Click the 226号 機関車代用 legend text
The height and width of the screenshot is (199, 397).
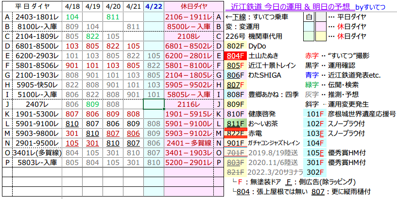click(254, 36)
